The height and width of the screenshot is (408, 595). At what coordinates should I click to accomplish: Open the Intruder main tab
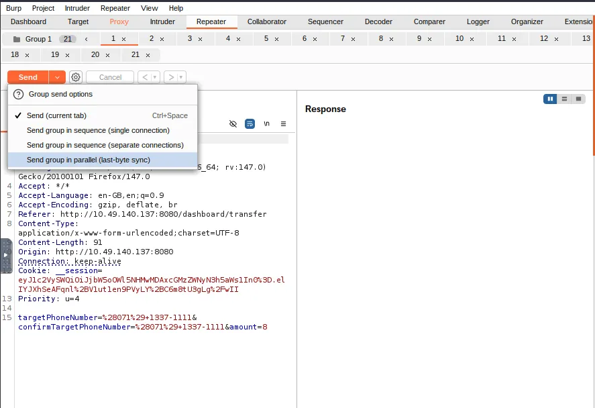pyautogui.click(x=162, y=21)
